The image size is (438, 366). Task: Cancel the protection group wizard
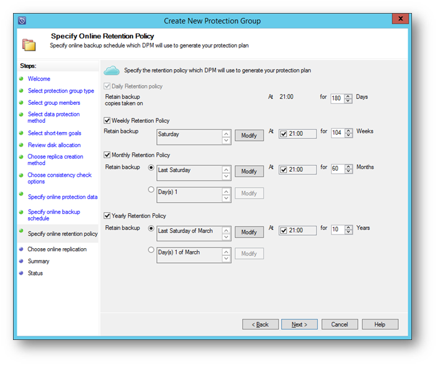pos(340,324)
